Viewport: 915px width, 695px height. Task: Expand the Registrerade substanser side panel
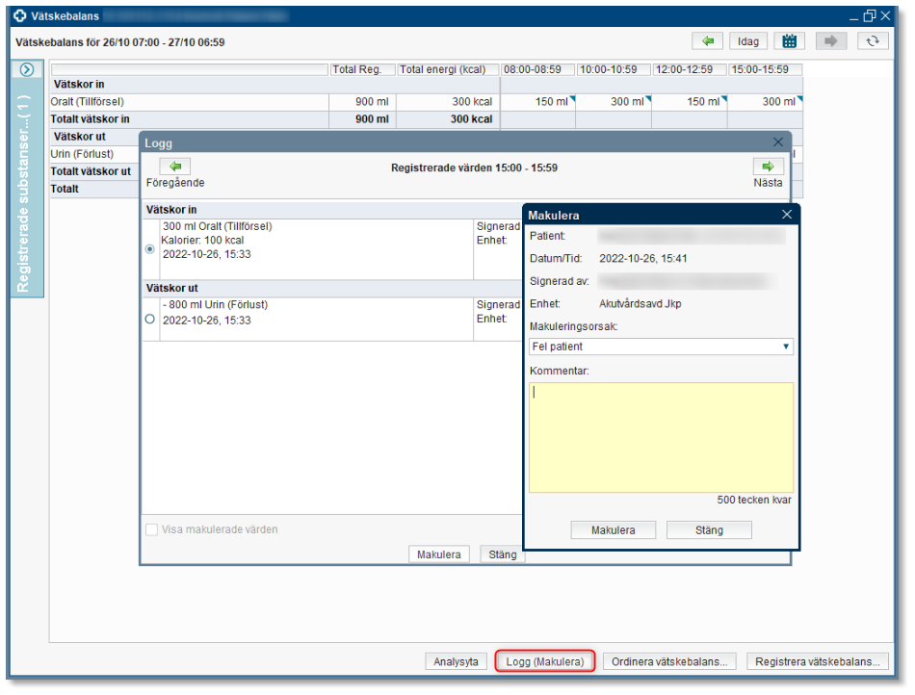point(27,69)
